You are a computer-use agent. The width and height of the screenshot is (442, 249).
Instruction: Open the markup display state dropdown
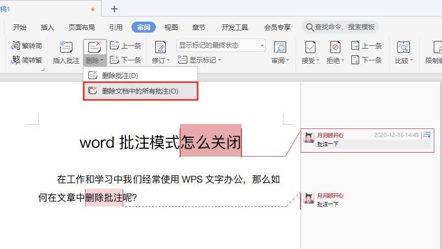pos(221,45)
